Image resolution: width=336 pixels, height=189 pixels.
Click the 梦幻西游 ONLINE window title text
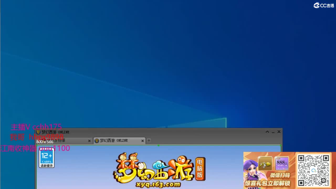tap(55, 132)
